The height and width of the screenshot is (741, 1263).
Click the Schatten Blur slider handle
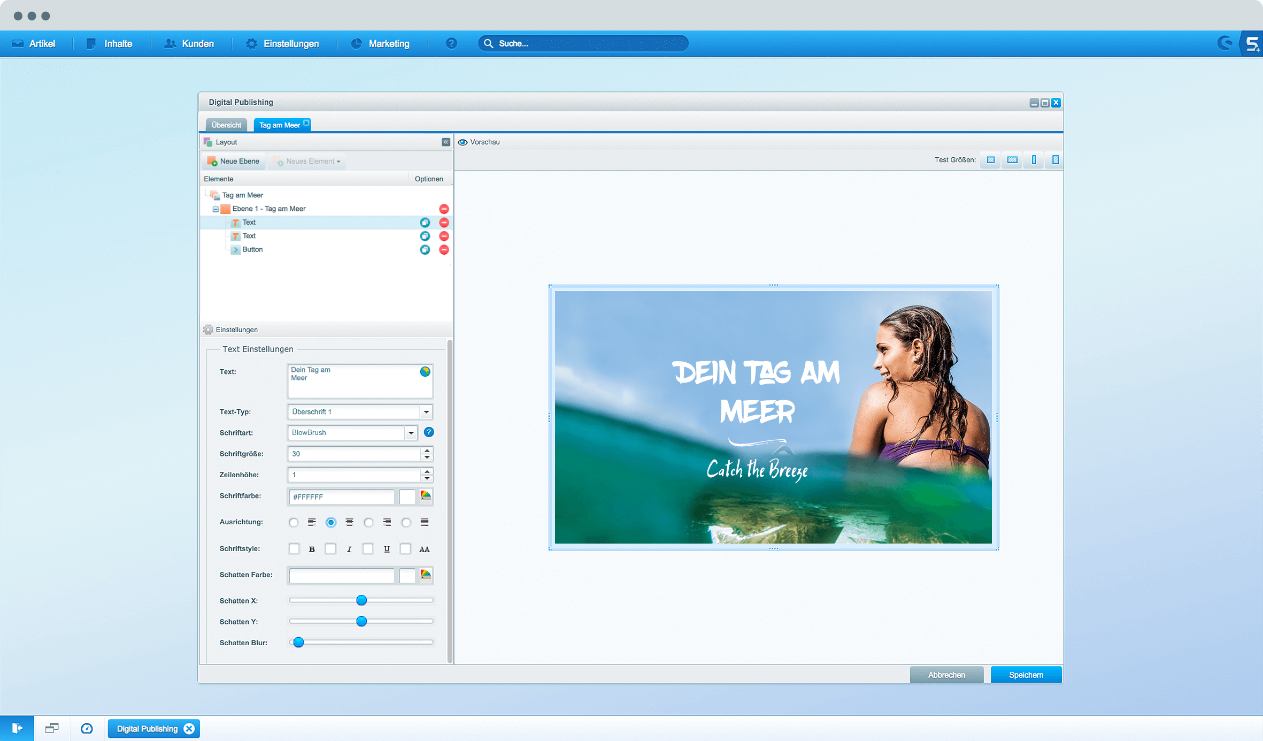coord(299,643)
